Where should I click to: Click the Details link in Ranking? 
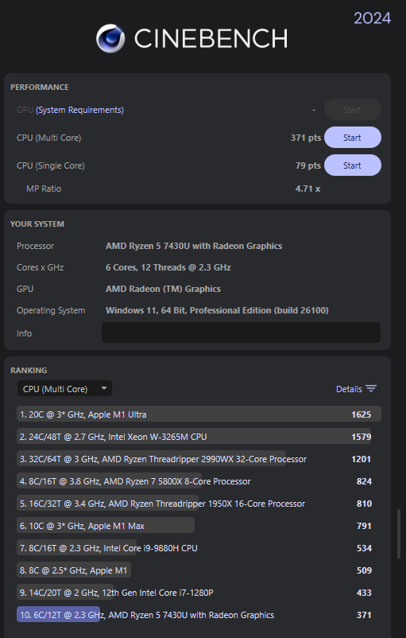pyautogui.click(x=349, y=389)
